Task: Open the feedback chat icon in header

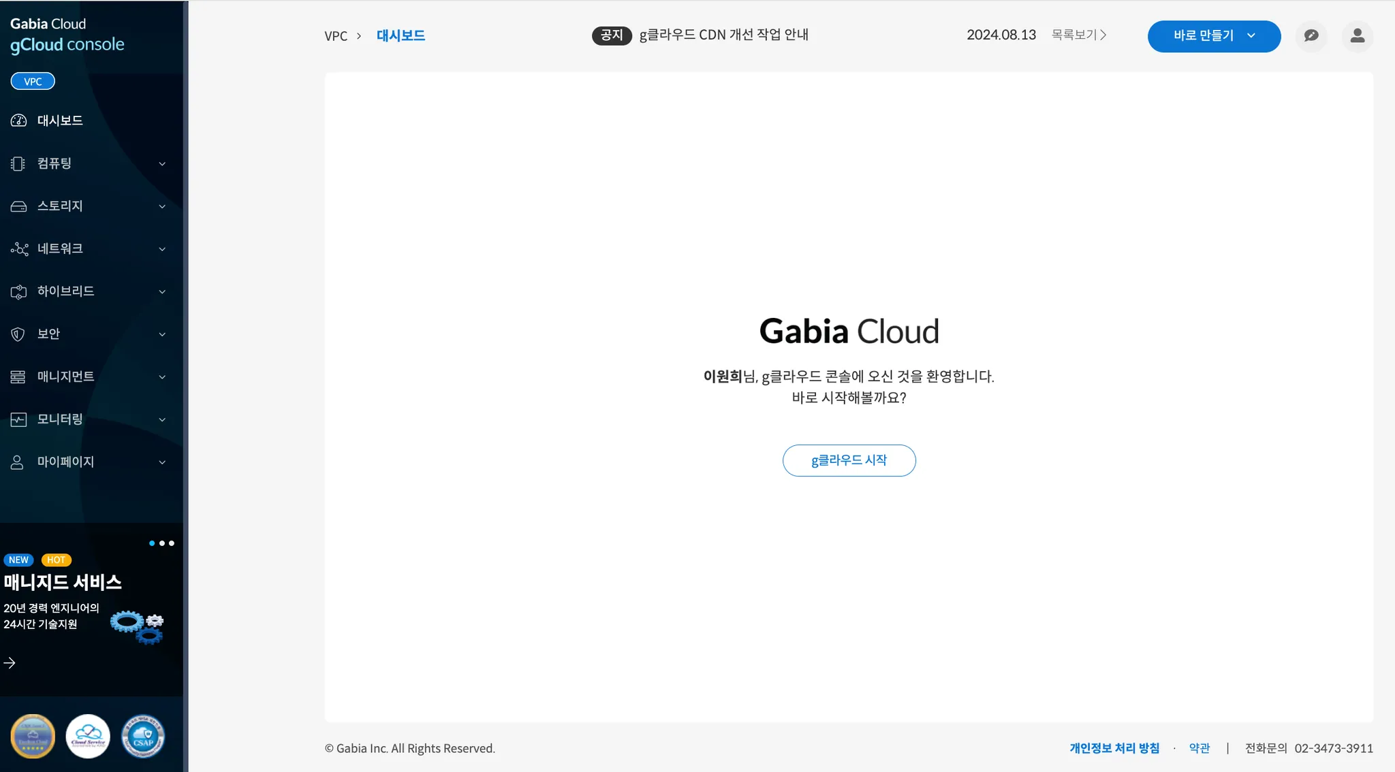Action: (x=1311, y=36)
